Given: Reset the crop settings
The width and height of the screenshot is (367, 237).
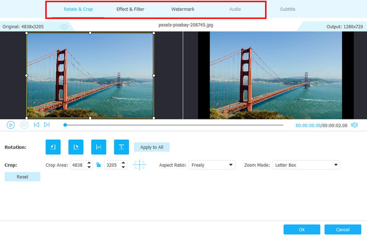Looking at the screenshot, I should coord(22,177).
